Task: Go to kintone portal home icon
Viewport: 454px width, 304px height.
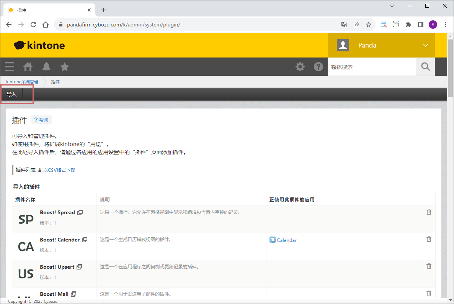Action: tap(28, 67)
